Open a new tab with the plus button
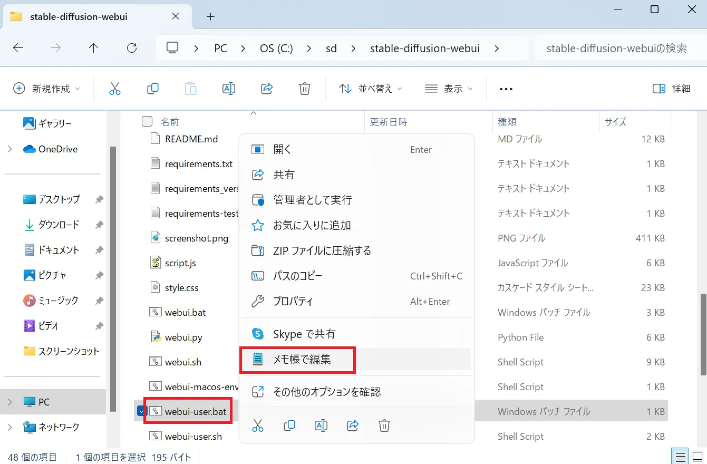This screenshot has width=707, height=464. point(210,16)
